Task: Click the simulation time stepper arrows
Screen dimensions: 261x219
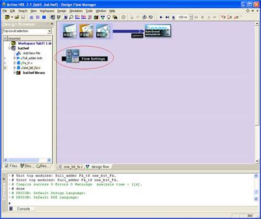Action: (x=191, y=17)
